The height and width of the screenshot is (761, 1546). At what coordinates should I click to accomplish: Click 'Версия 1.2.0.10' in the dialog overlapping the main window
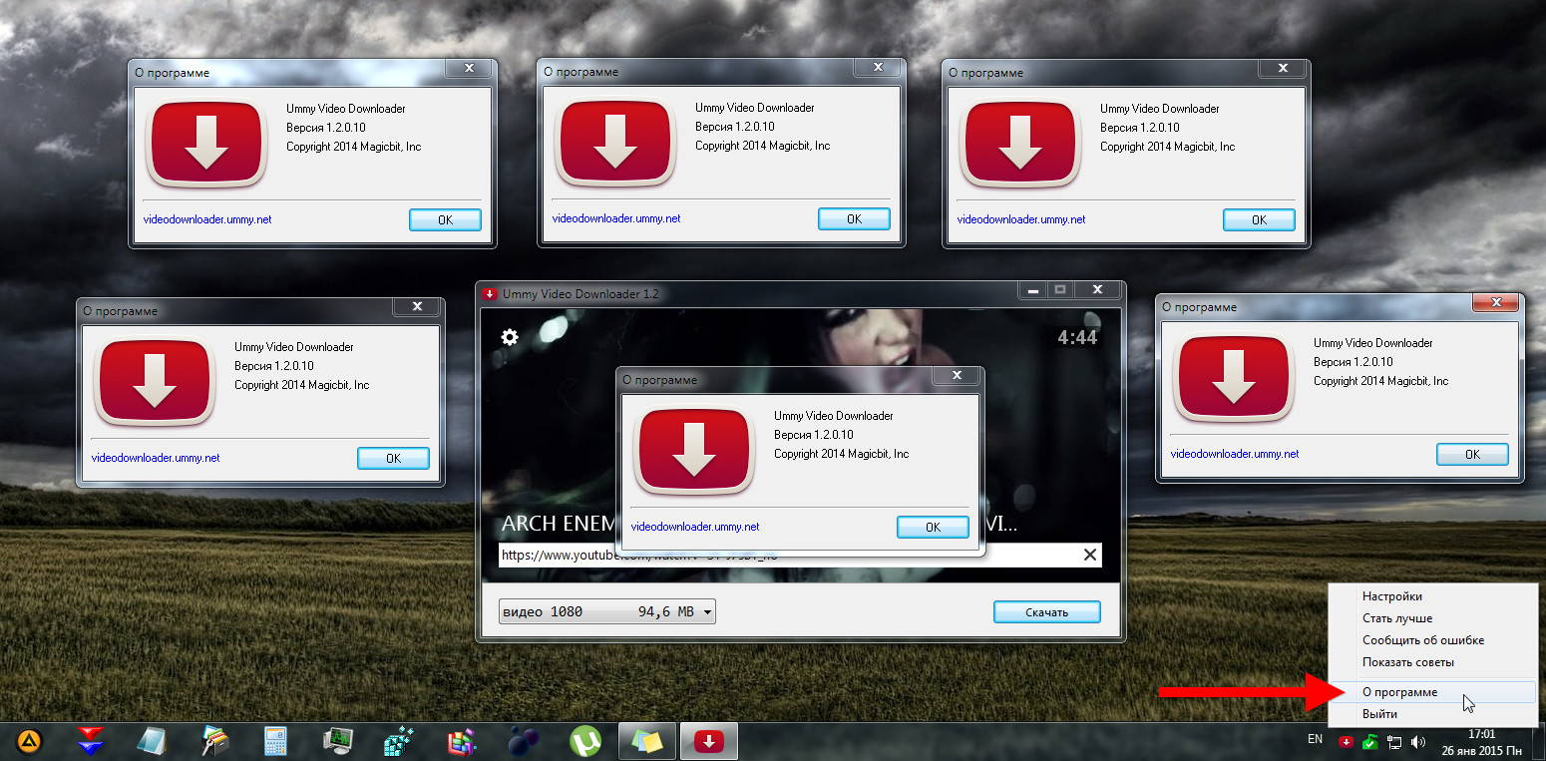813,435
